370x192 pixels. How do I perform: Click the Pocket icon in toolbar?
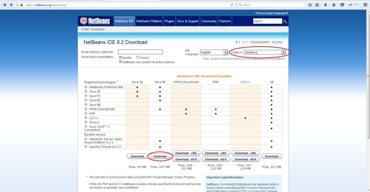click(342, 5)
